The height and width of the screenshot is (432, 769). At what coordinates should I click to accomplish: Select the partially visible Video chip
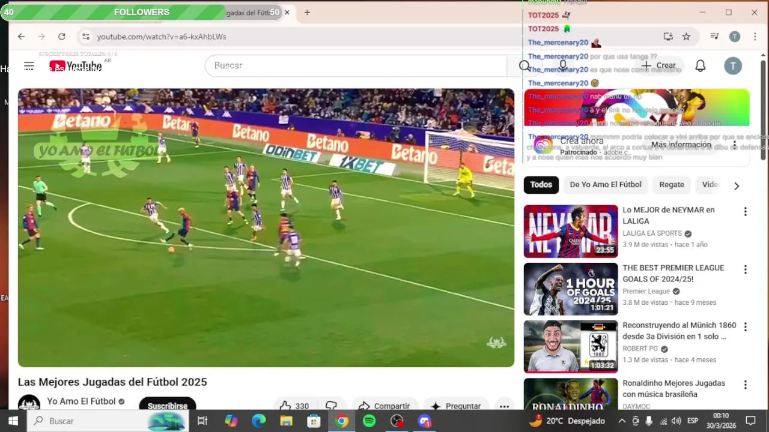pyautogui.click(x=710, y=185)
